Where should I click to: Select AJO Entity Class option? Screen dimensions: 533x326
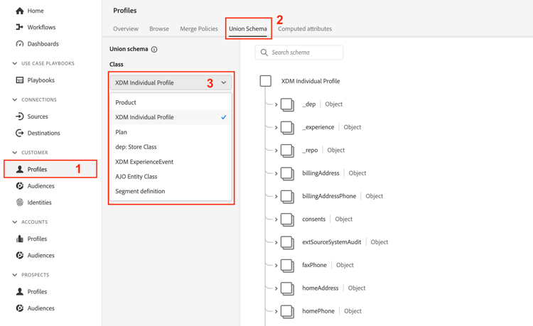(x=171, y=177)
